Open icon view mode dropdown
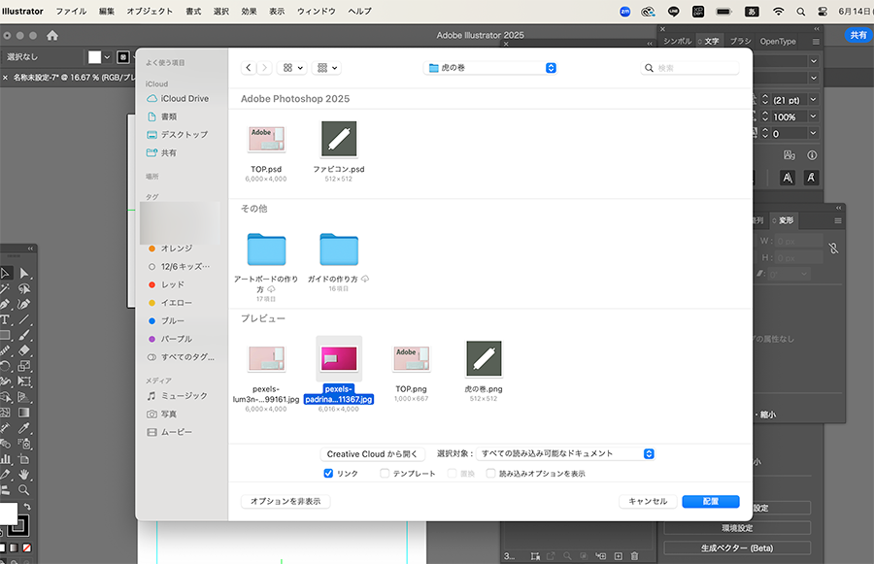 click(x=292, y=68)
